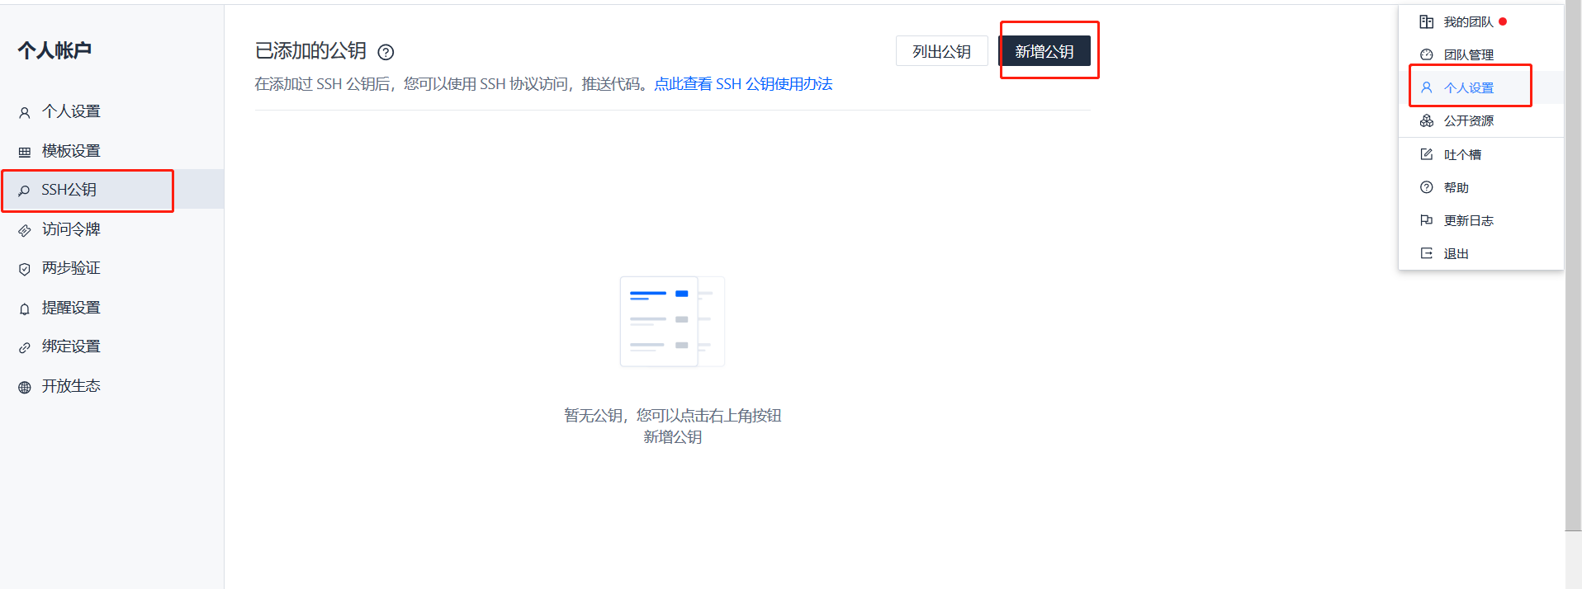Click the 列出公钥 button
The height and width of the screenshot is (589, 1582).
coord(941,51)
